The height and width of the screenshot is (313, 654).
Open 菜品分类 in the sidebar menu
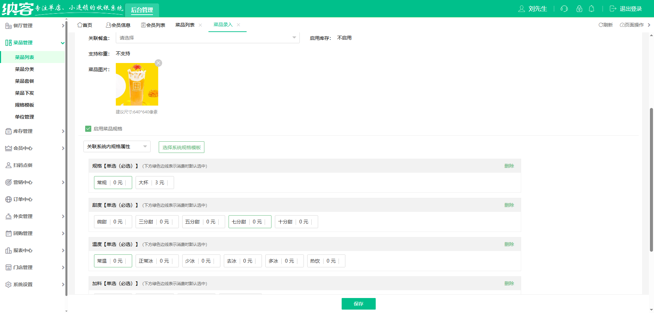click(x=25, y=69)
